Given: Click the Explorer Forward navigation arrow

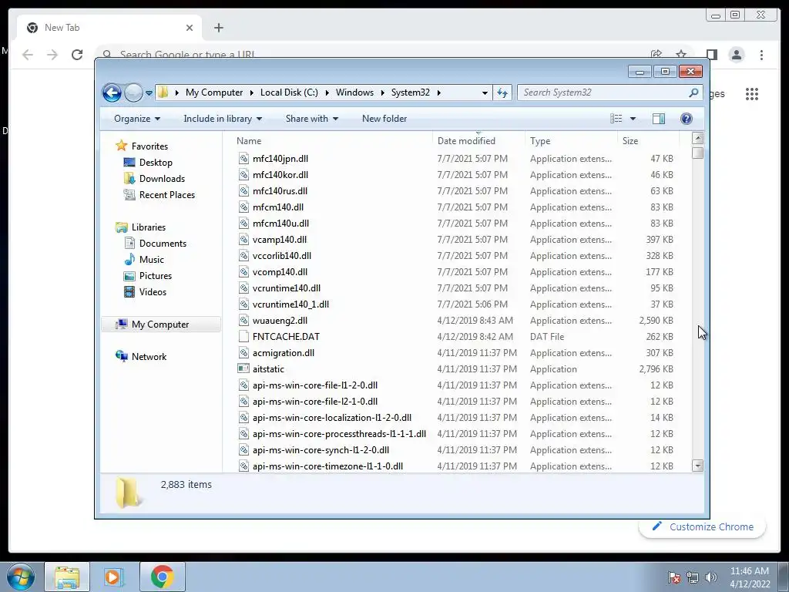Looking at the screenshot, I should pos(133,92).
